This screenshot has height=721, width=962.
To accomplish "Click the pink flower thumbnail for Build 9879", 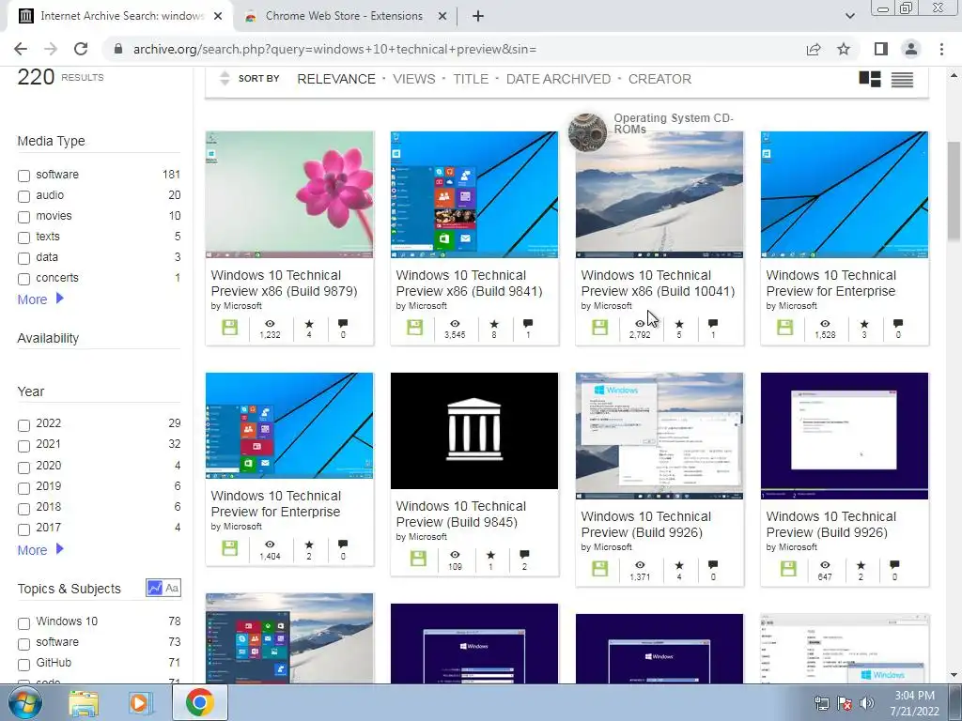I will [289, 194].
